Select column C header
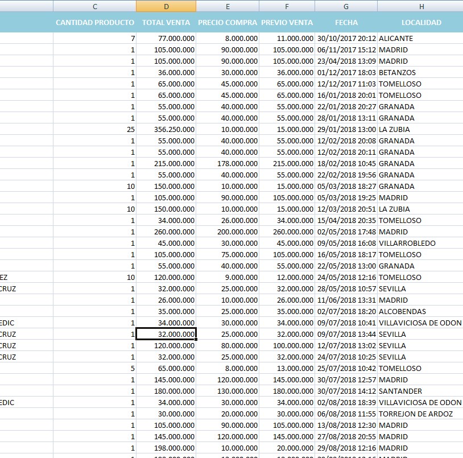This screenshot has width=463, height=458. pyautogui.click(x=95, y=6)
